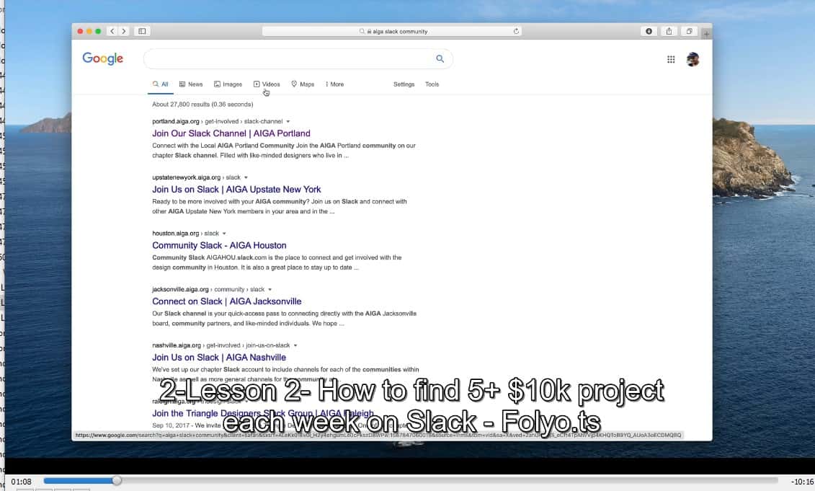Expand dropdown arrow beside houston.aiga.org URL
815x491 pixels.
[x=224, y=234]
